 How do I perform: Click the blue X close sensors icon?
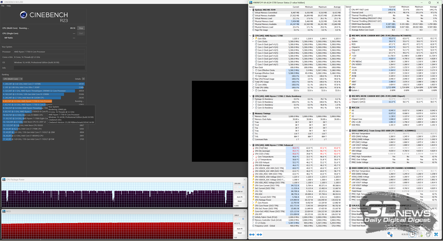pos(436,234)
